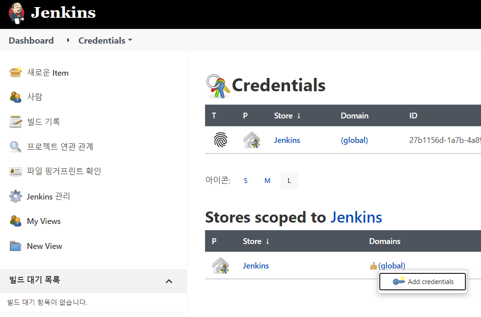Open Credentials breadcrumb link
Viewport: 481px width, 317px height.
point(102,41)
